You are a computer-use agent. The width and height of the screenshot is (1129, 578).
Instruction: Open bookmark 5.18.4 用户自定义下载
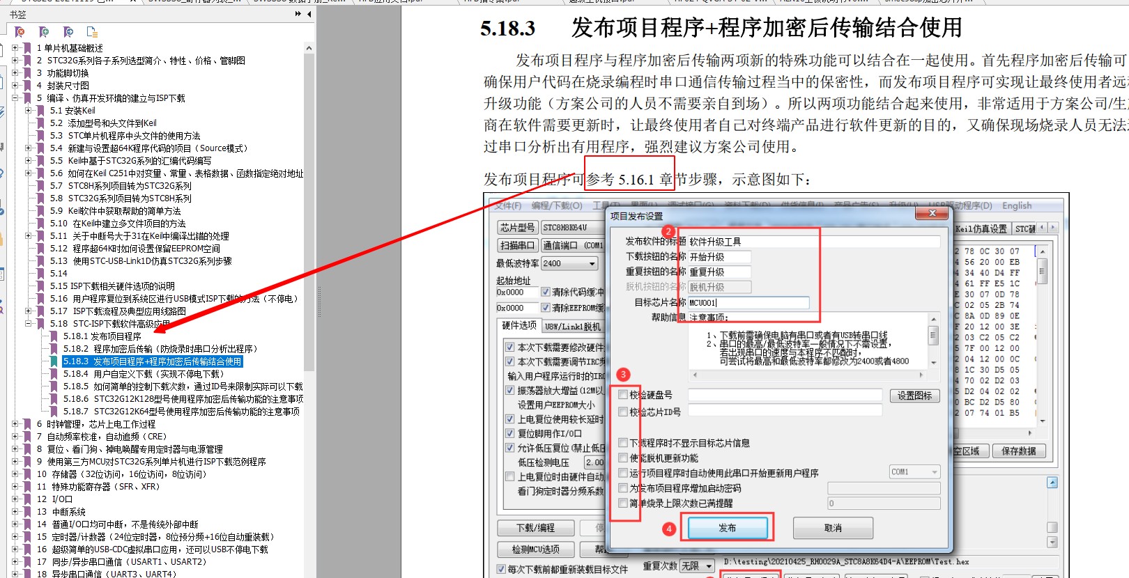[144, 374]
